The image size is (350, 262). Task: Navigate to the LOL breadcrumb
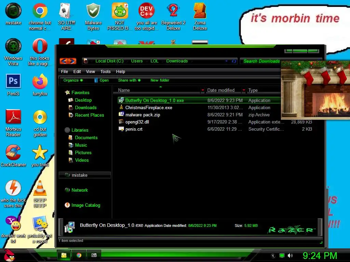154,61
